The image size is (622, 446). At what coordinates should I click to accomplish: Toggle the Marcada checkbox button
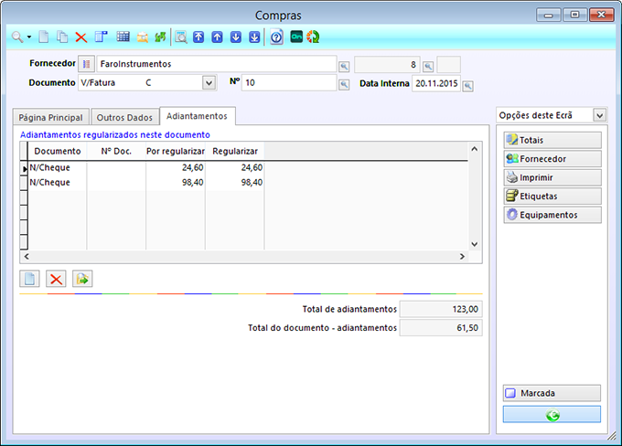coord(552,393)
